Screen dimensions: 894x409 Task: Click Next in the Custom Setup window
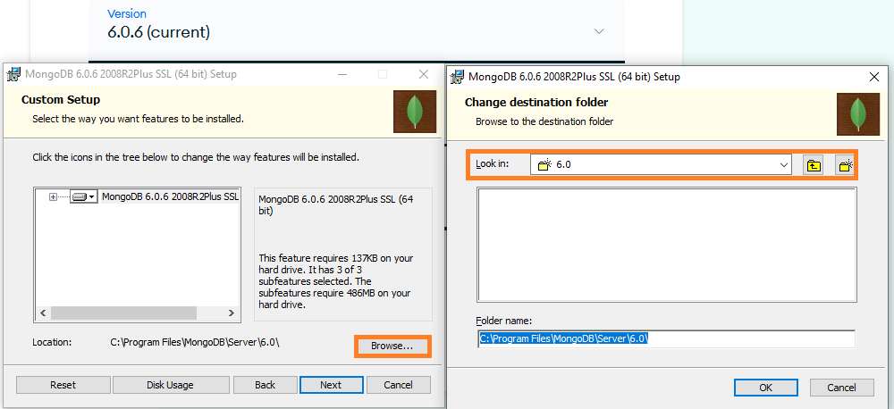[x=331, y=385]
